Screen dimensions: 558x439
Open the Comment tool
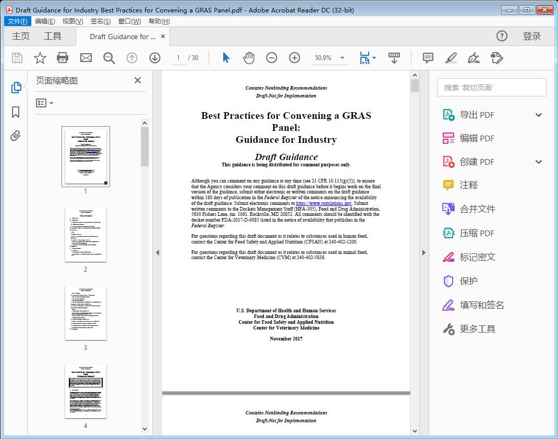coord(428,58)
